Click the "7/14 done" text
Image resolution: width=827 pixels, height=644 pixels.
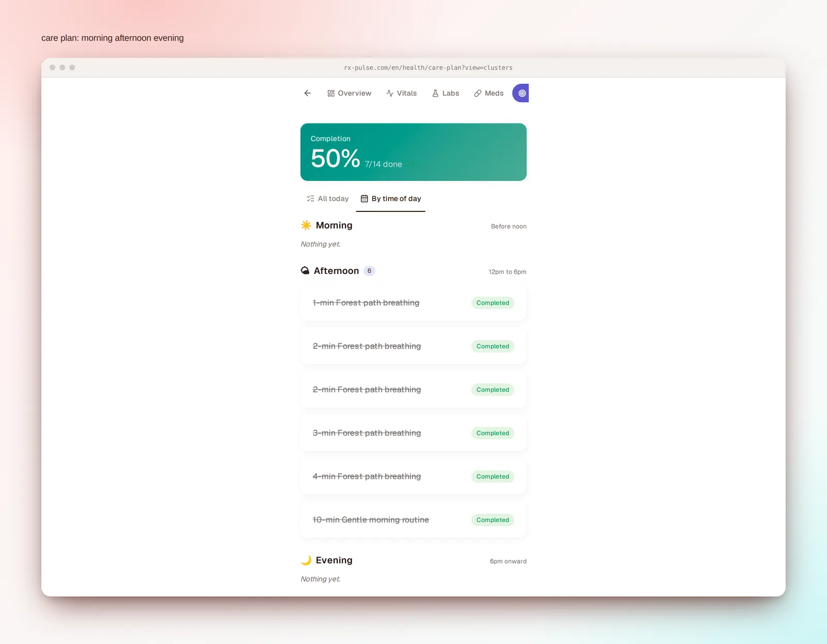(384, 164)
